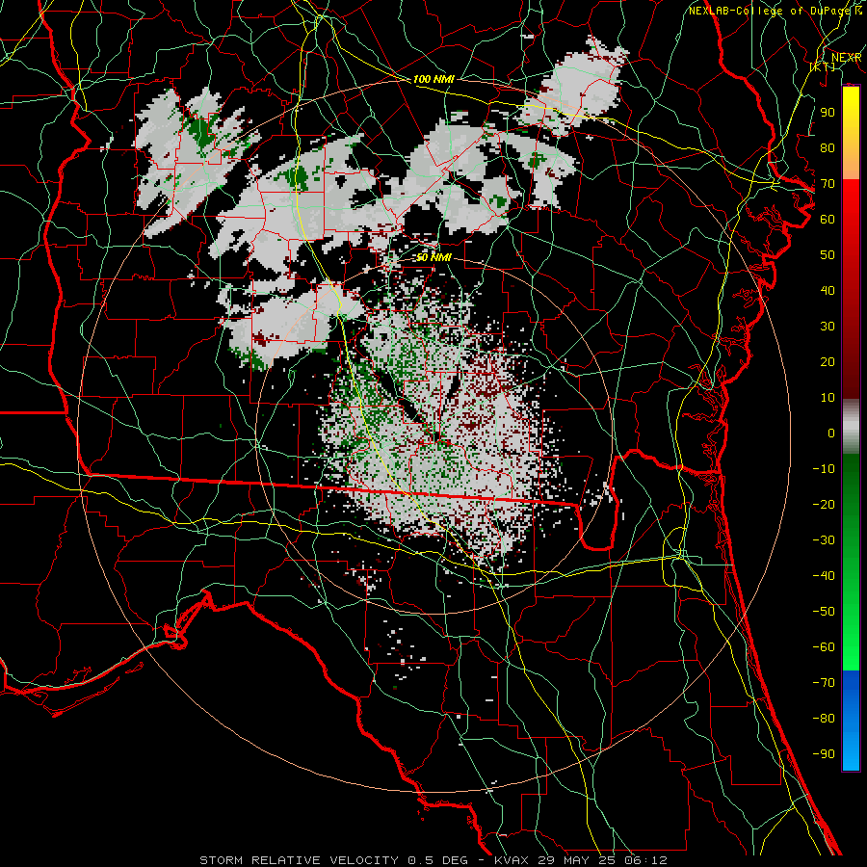This screenshot has height=867, width=867.
Task: Click the -80 scale value
Action: (824, 719)
